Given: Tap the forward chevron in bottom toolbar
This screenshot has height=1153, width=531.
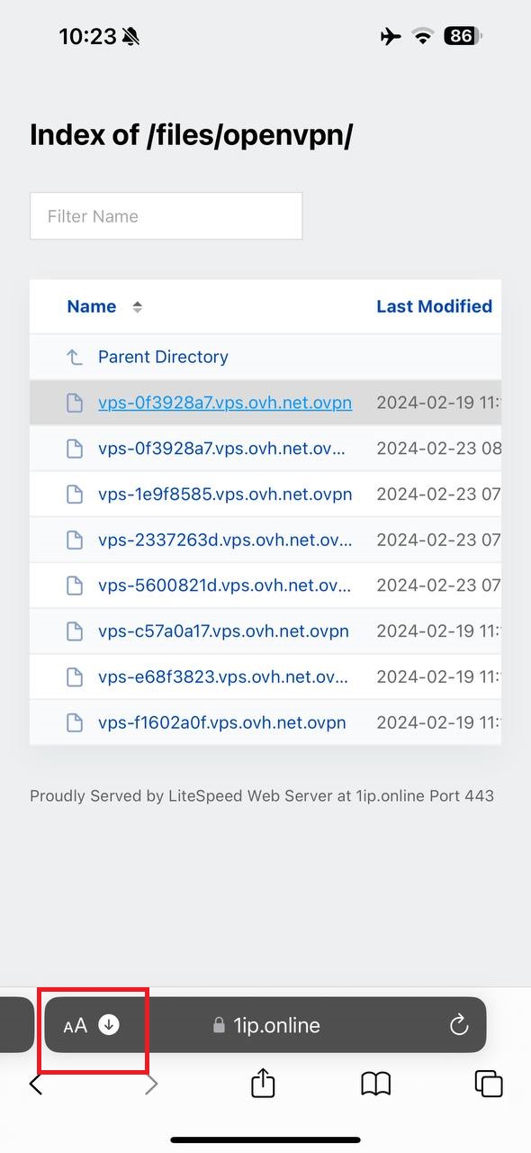Looking at the screenshot, I should (151, 1084).
